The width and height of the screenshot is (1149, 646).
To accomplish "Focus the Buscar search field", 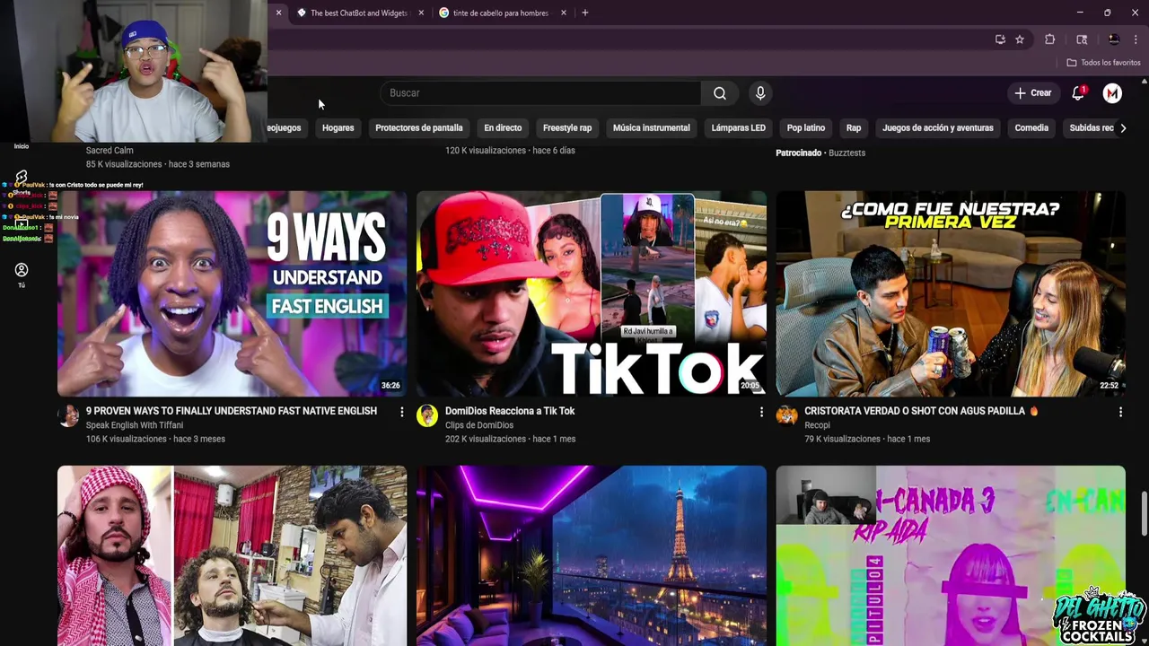I will [x=540, y=93].
